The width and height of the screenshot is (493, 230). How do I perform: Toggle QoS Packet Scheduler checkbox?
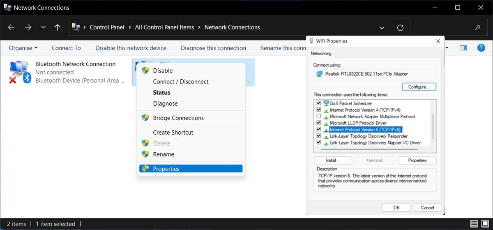[x=318, y=104]
